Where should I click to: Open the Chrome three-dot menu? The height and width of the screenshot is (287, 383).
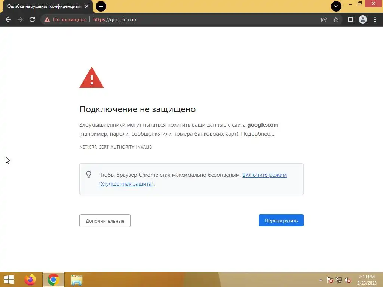(x=375, y=19)
